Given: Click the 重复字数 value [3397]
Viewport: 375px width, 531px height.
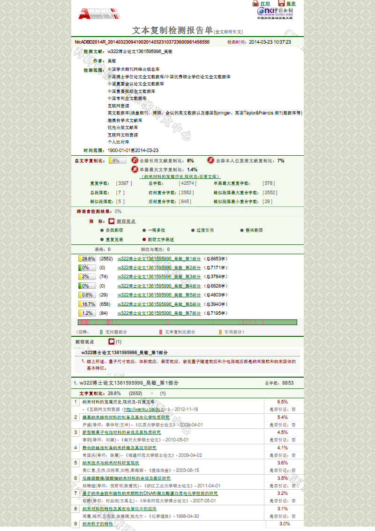Looking at the screenshot, I should (x=124, y=183).
